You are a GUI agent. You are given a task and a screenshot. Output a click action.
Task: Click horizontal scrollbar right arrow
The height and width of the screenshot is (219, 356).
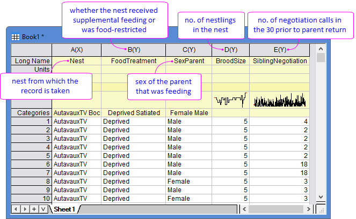tap(308, 209)
